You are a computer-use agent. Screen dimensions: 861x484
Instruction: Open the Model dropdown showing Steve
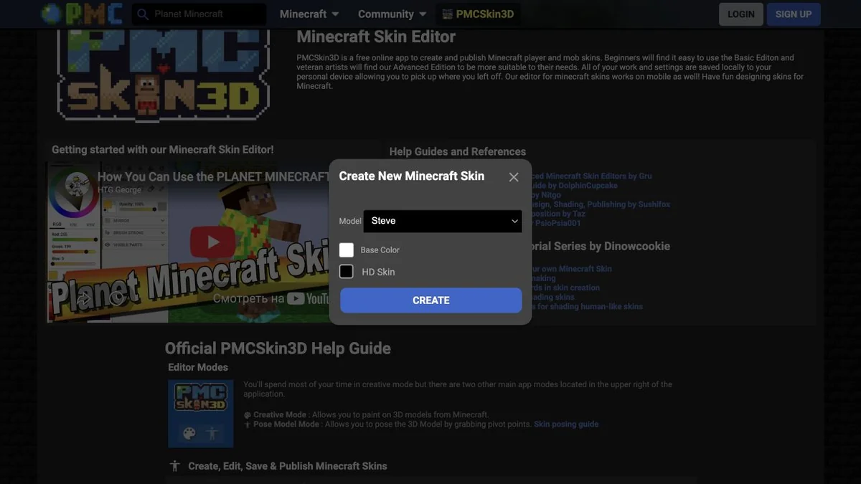tap(443, 221)
